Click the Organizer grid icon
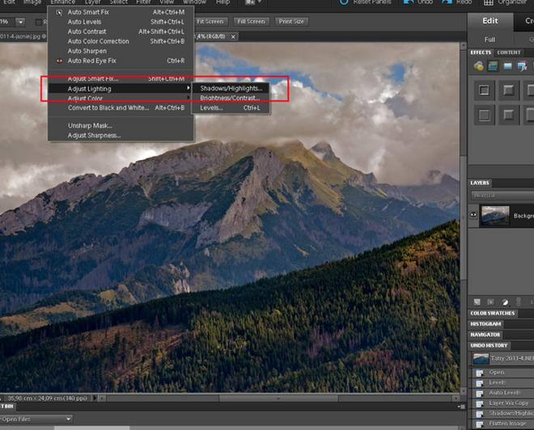Viewport: 534px width, 430px height. (489, 2)
